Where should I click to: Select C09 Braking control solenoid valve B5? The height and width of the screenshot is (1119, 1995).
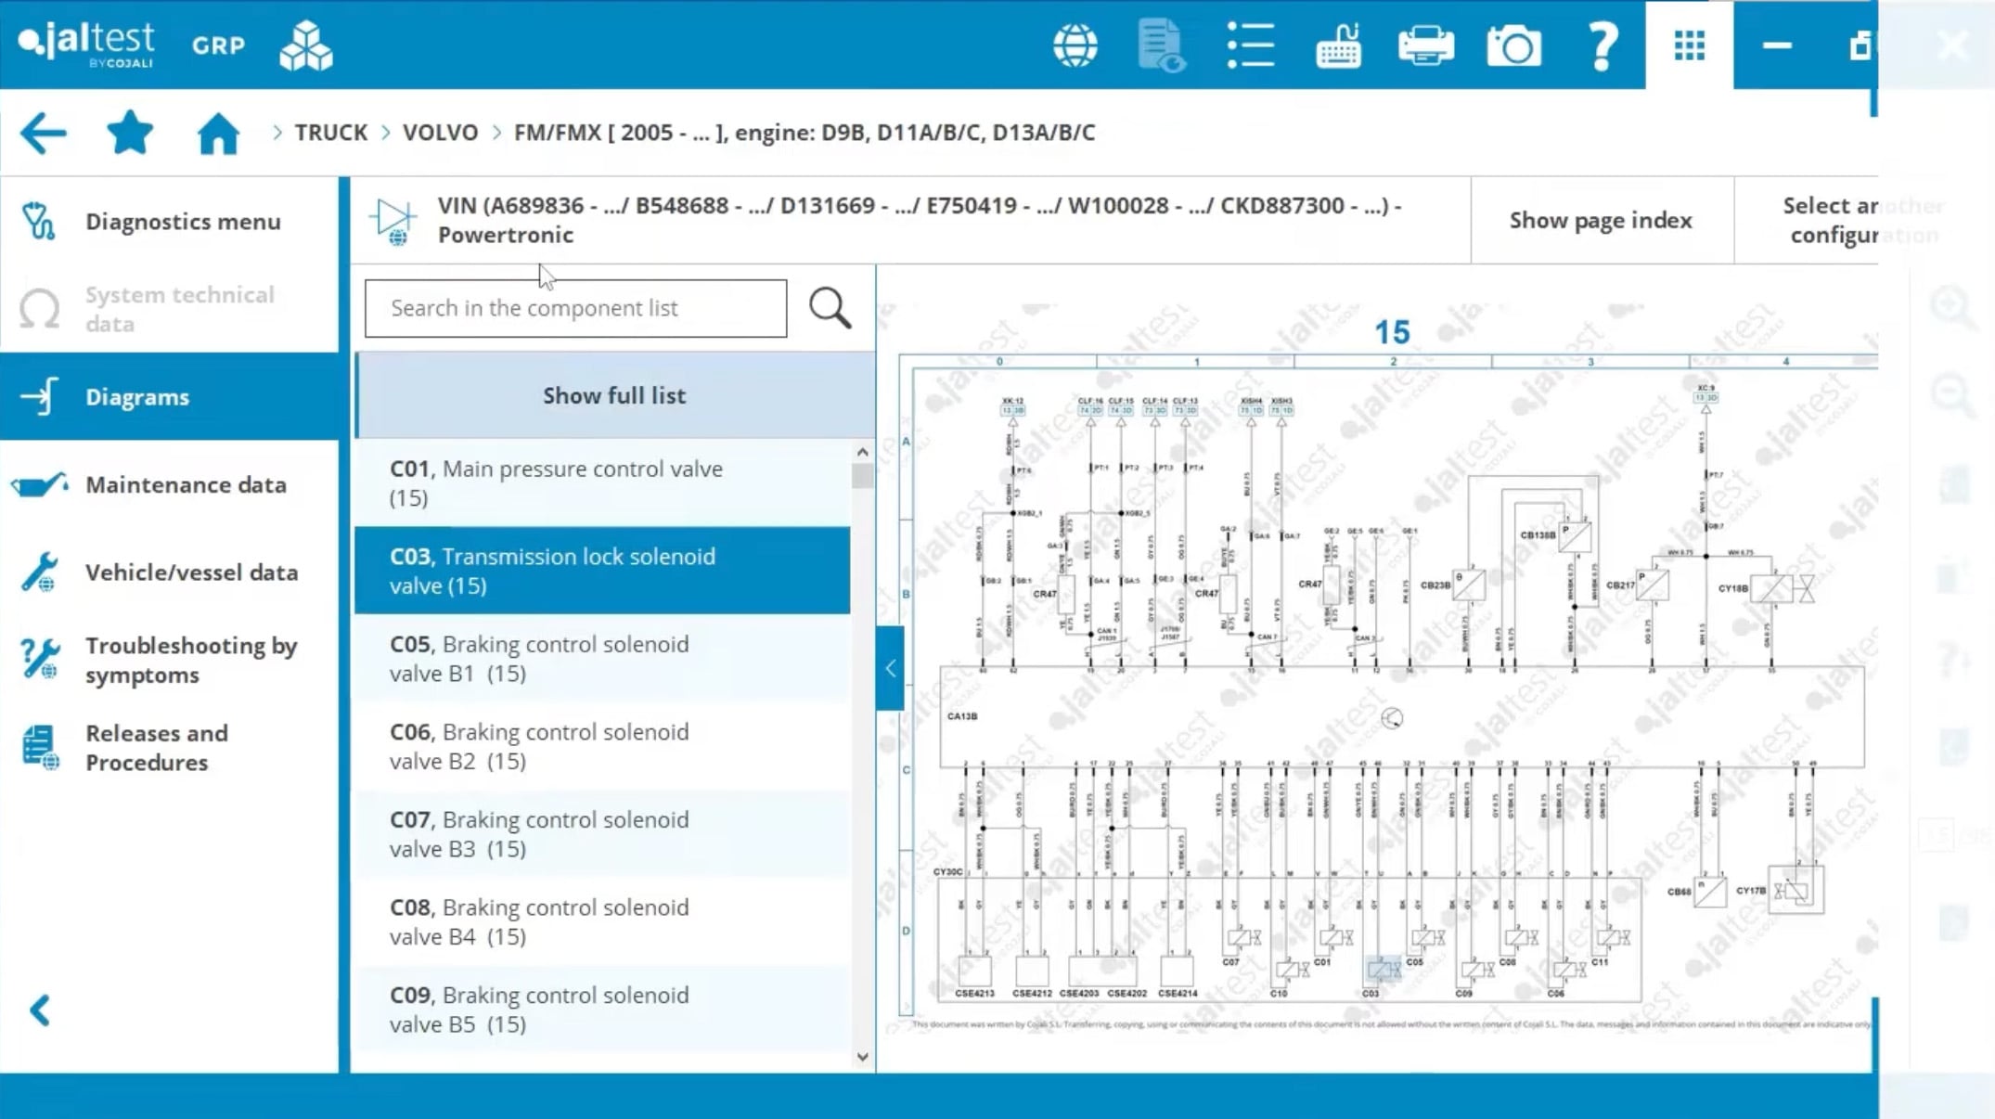click(x=602, y=1009)
